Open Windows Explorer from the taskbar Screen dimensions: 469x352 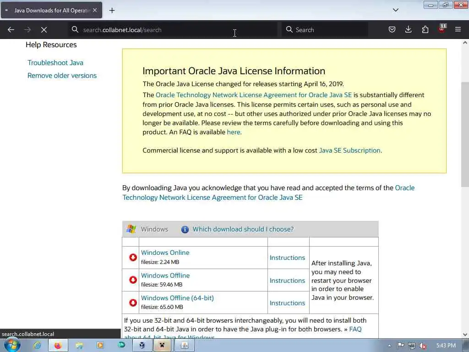tap(79, 346)
